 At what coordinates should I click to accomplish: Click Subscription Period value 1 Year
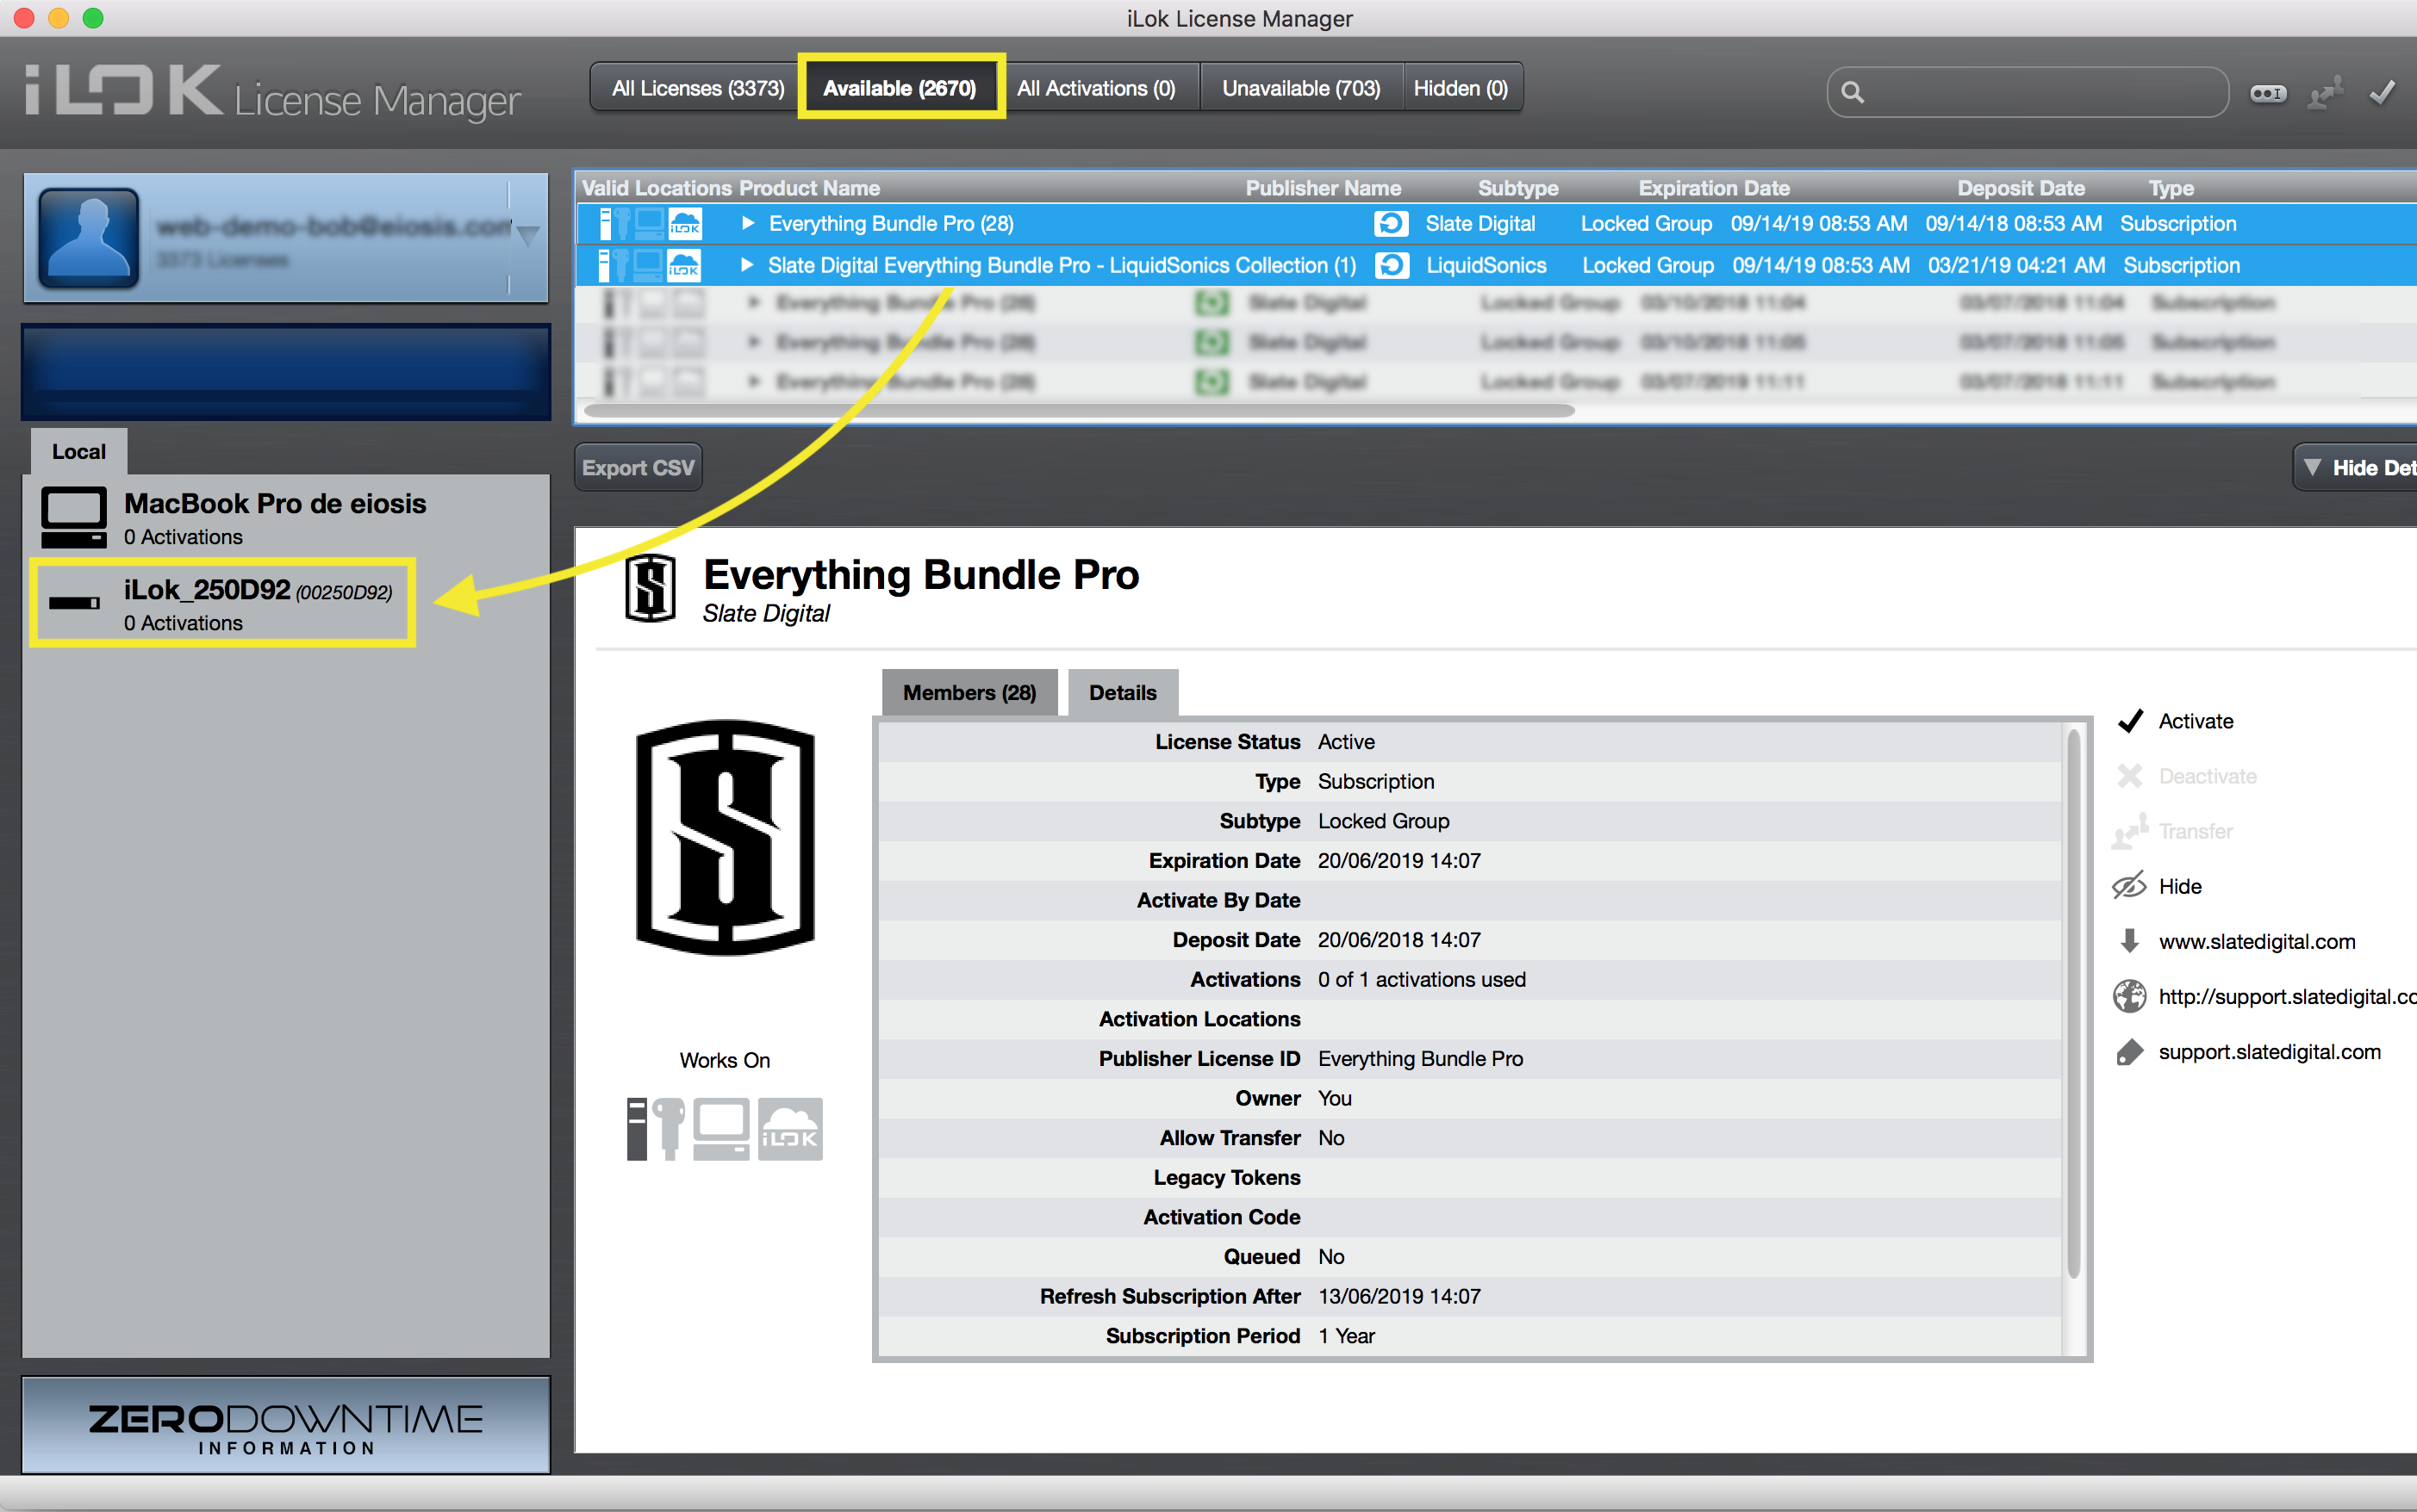1346,1336
